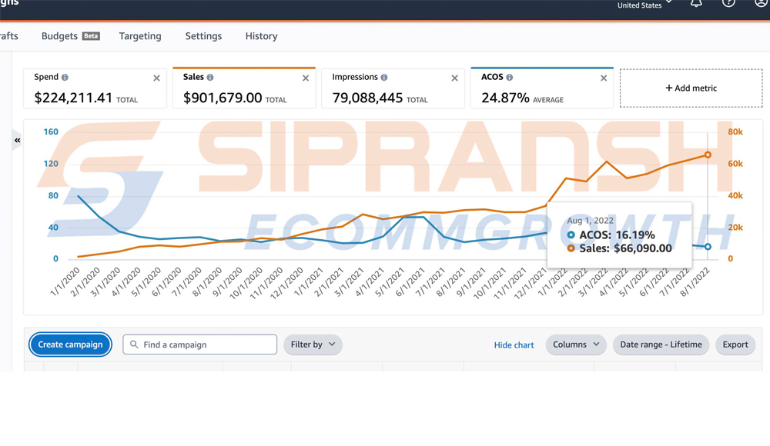
Task: Open the History tab
Action: click(x=261, y=36)
